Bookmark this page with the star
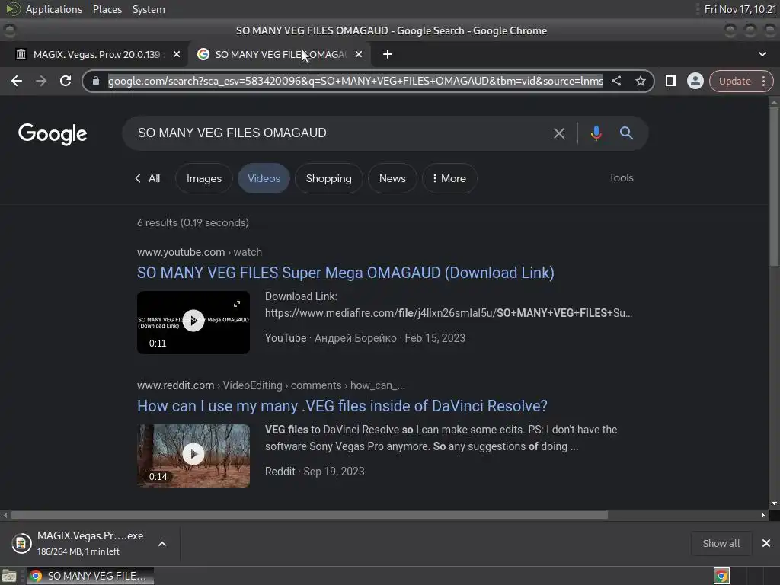Viewport: 780px width, 585px height. (640, 81)
